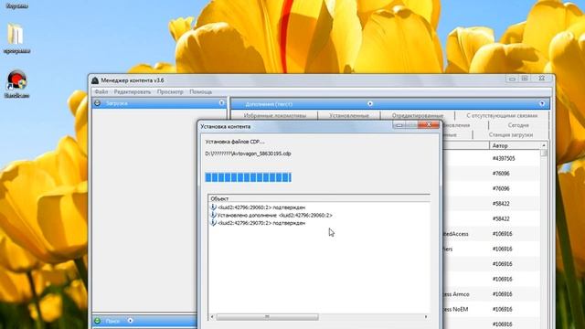Click the log scrollbar right arrow
The image size is (585, 329).
tap(426, 317)
